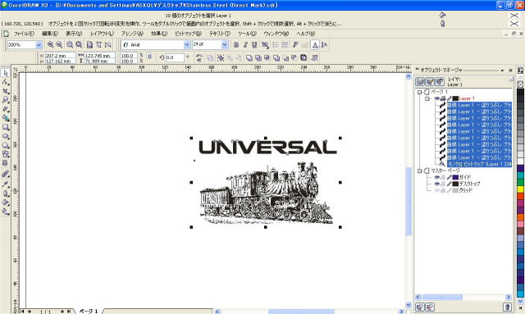525x314 pixels.
Task: Open the テキスト(T) menu
Action: click(220, 34)
